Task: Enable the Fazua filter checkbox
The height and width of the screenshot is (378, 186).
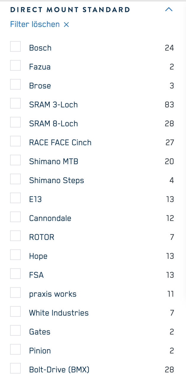Action: (x=15, y=66)
